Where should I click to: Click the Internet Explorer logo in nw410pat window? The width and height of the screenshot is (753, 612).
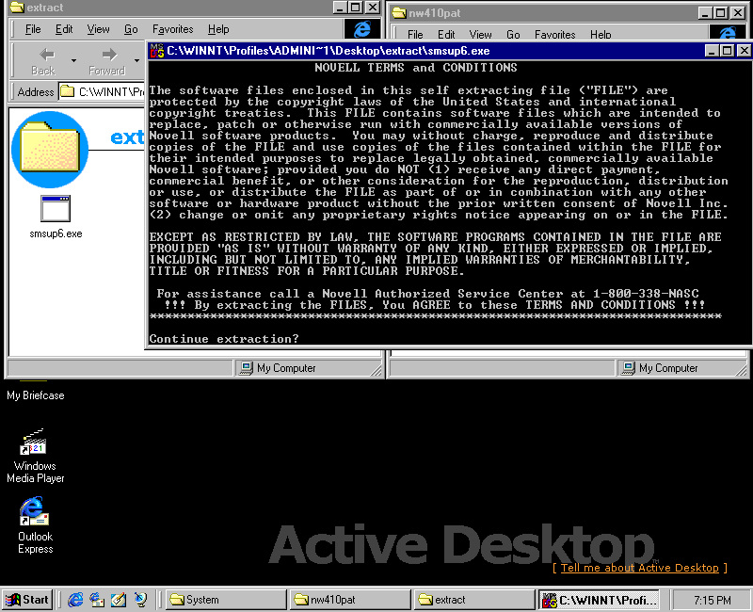(727, 32)
